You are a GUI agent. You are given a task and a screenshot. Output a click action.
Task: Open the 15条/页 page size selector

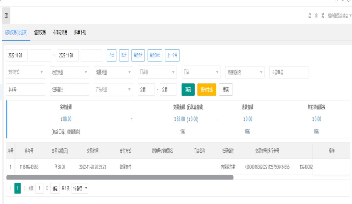click(80, 188)
